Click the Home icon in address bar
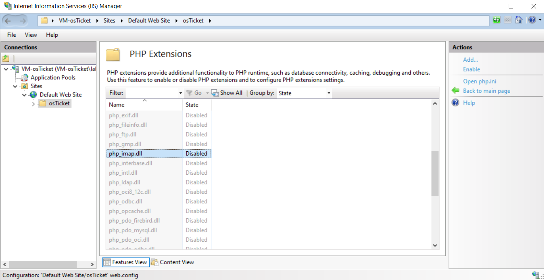The width and height of the screenshot is (544, 280). pyautogui.click(x=519, y=20)
